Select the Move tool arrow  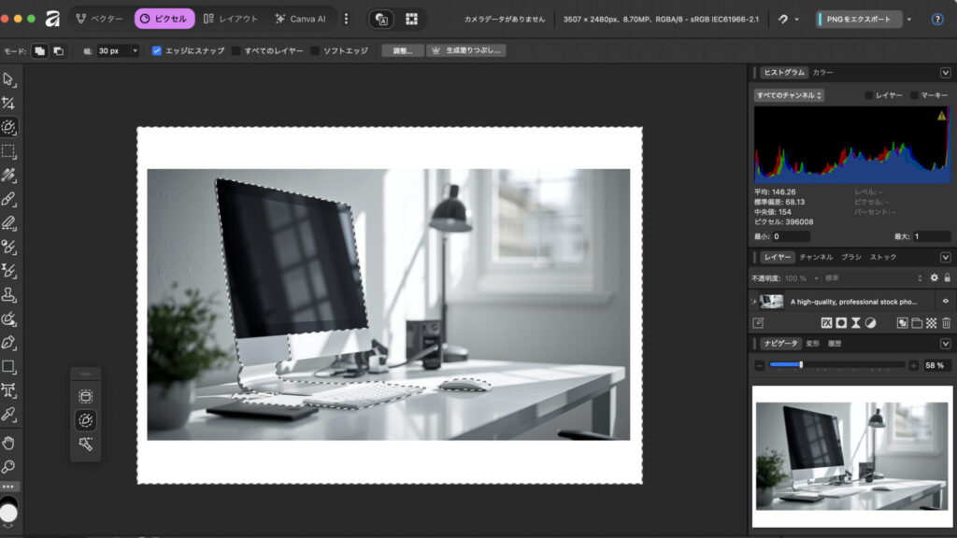click(9, 78)
